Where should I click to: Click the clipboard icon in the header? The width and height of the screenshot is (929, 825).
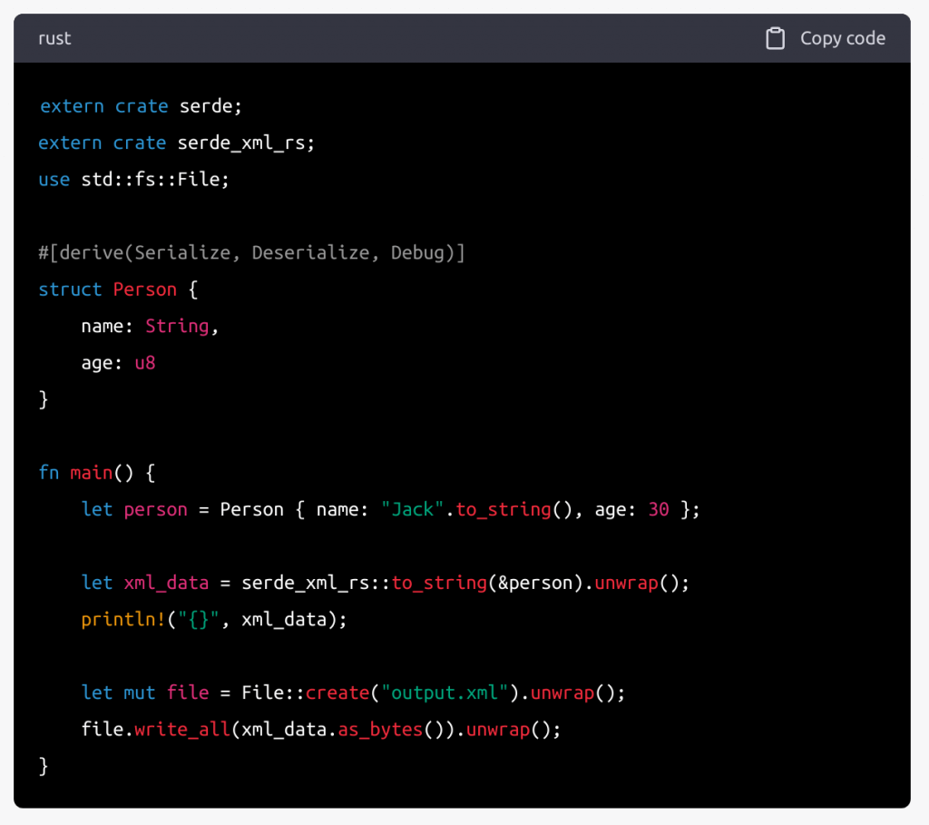[x=775, y=39]
